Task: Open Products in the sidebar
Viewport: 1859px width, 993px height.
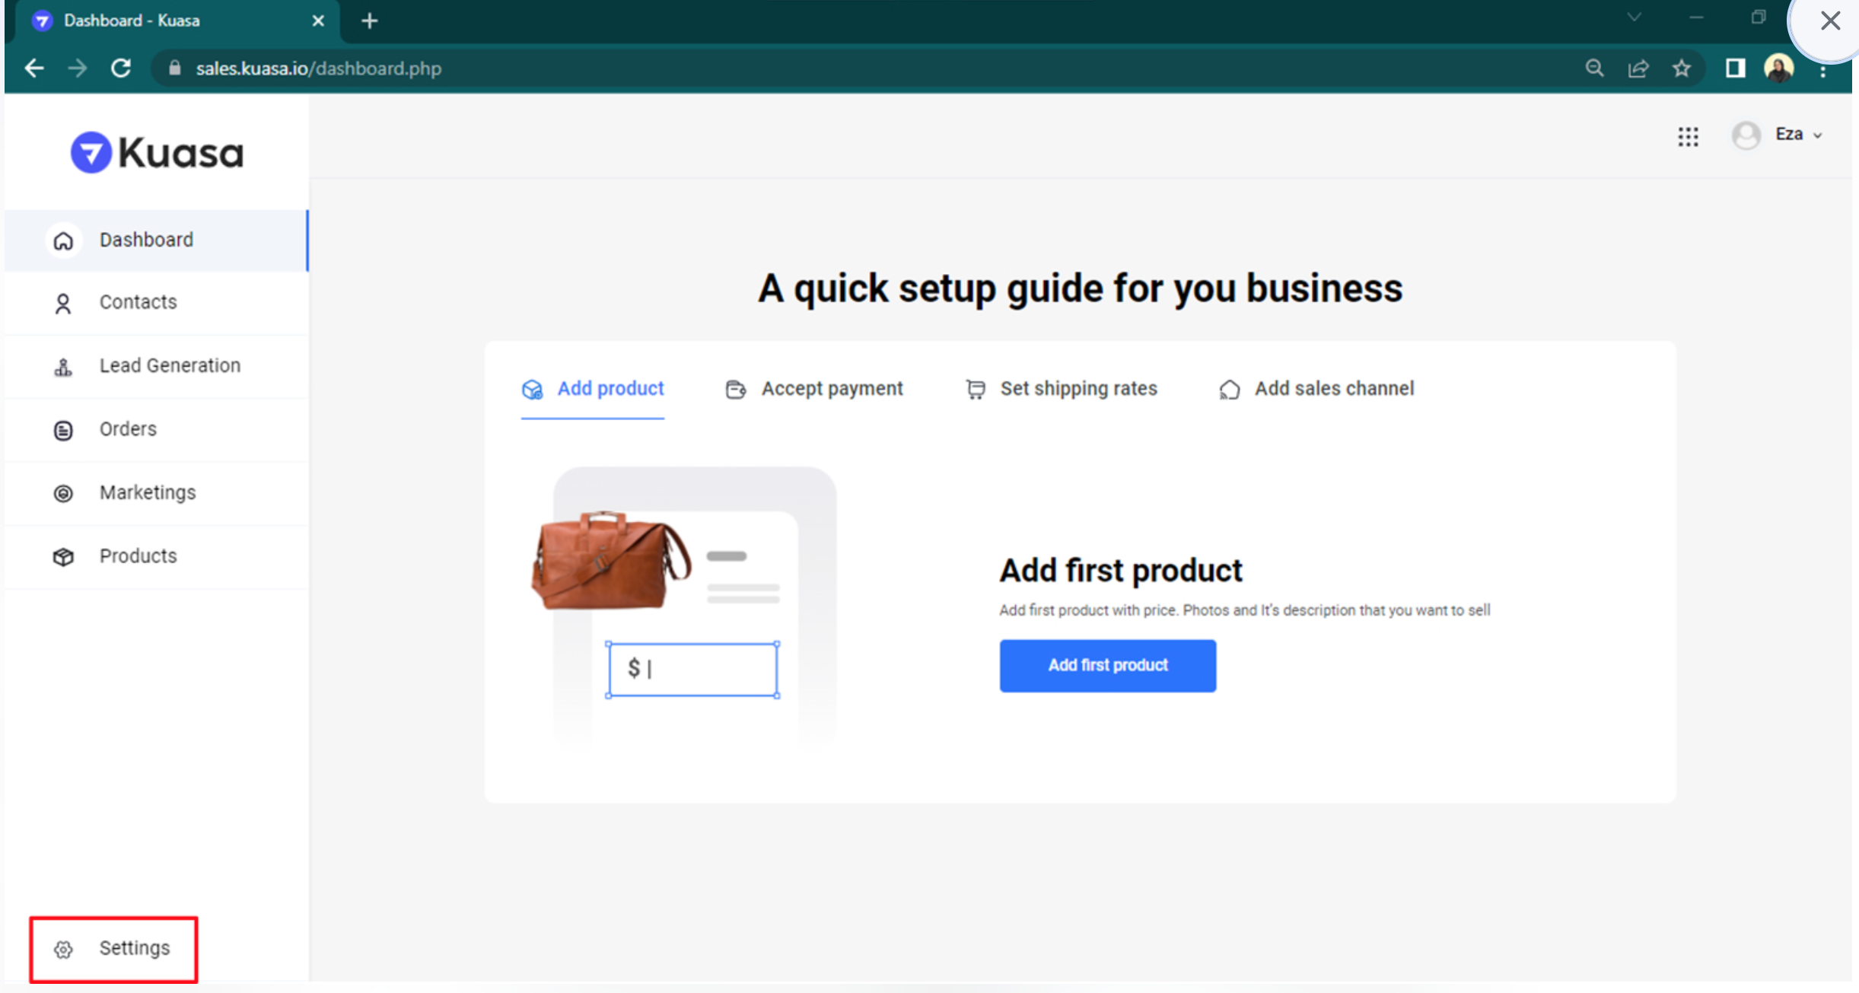Action: (156, 555)
